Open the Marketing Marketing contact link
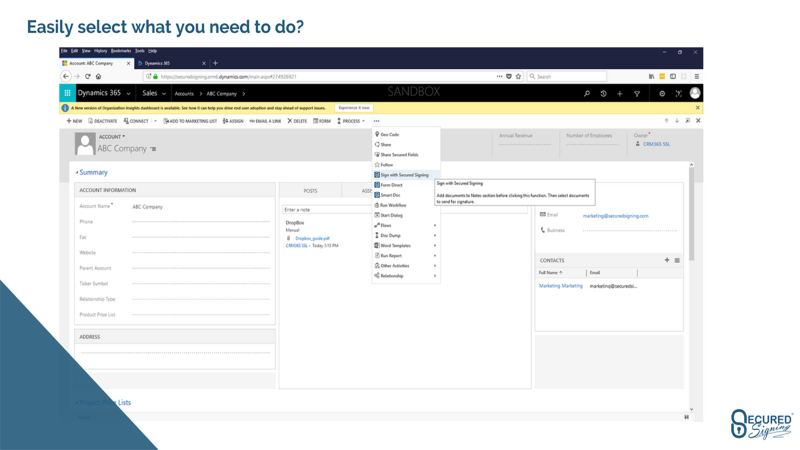 (561, 286)
